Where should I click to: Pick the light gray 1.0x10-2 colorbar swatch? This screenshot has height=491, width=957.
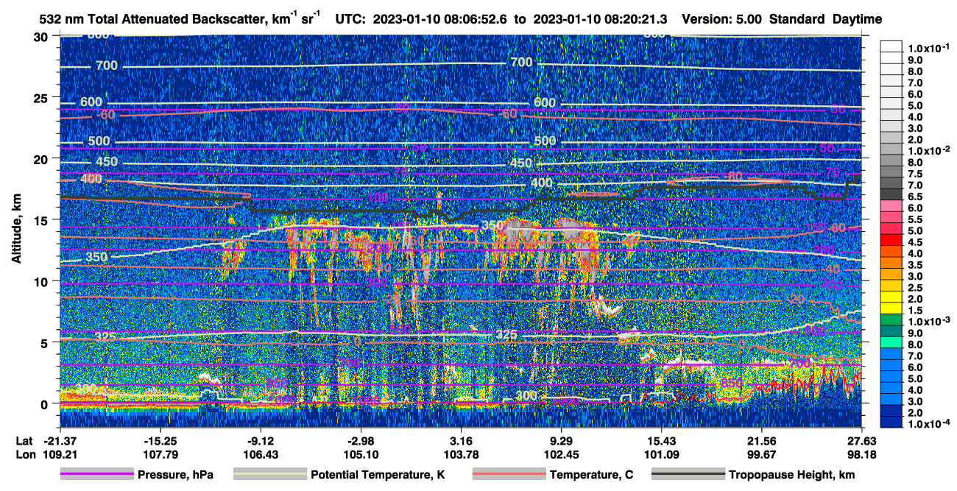coord(891,149)
